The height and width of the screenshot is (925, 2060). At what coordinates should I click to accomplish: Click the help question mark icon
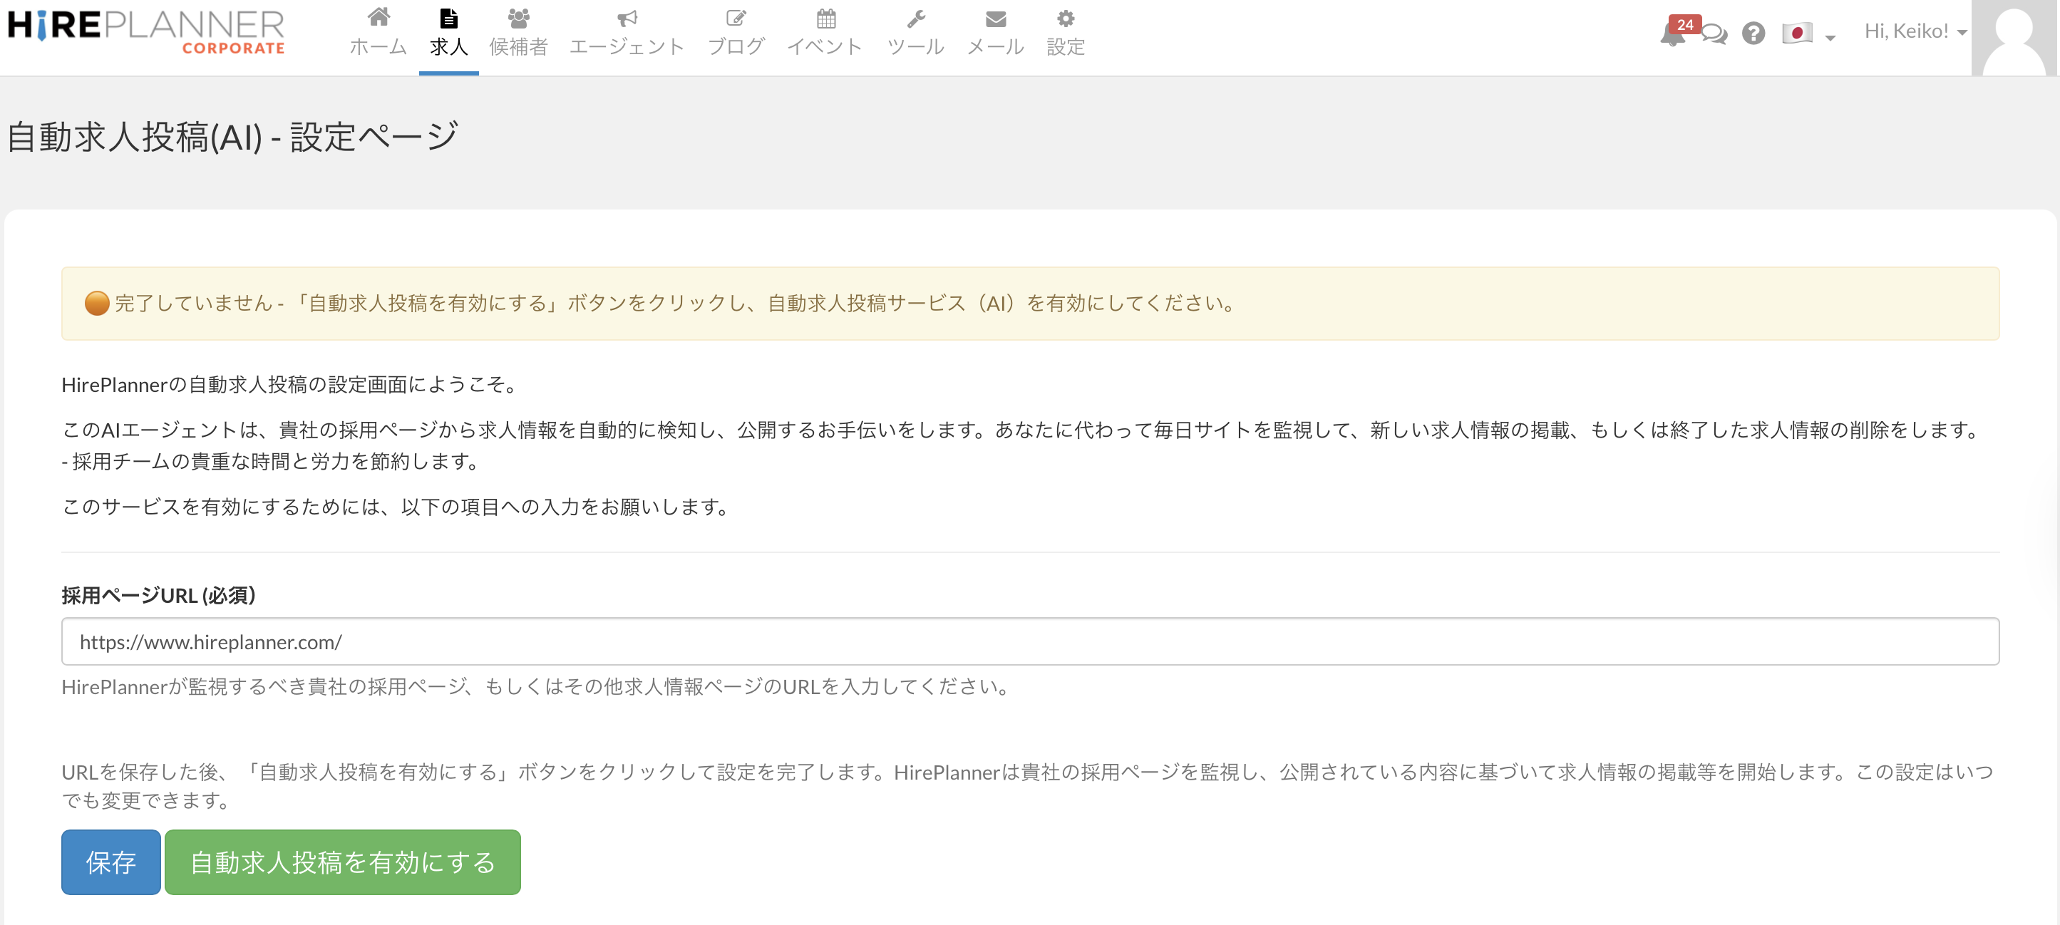(1753, 33)
